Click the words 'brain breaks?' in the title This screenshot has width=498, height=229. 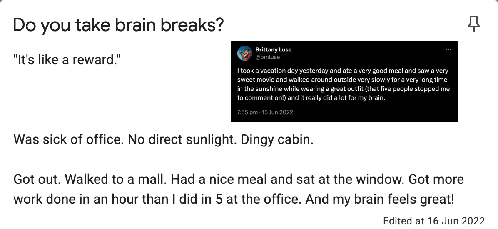(x=169, y=25)
